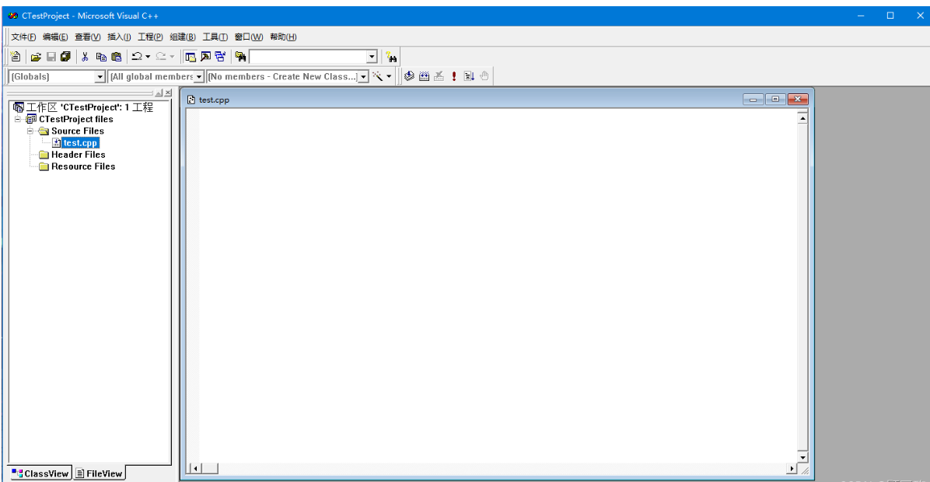Open the 编辑(E) menu
The height and width of the screenshot is (482, 930).
point(55,37)
